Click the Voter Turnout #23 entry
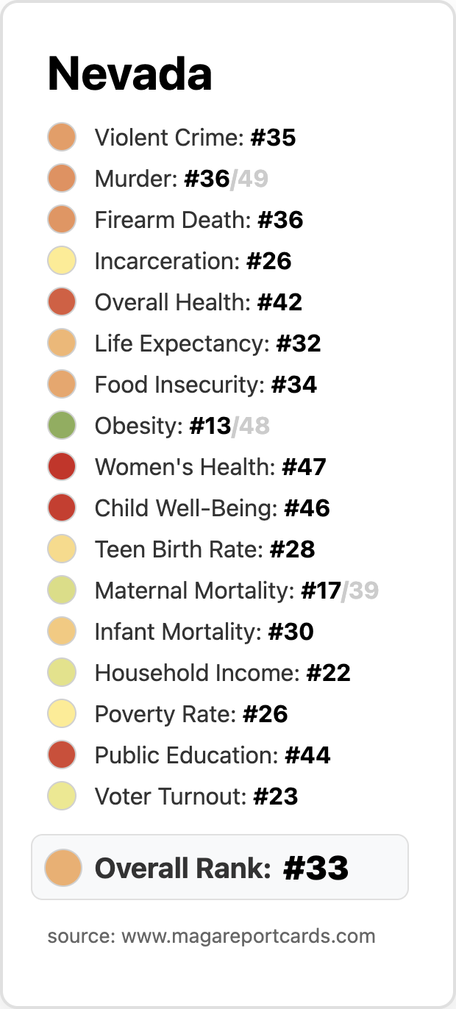Screen dimensions: 456x1009 tap(173, 796)
